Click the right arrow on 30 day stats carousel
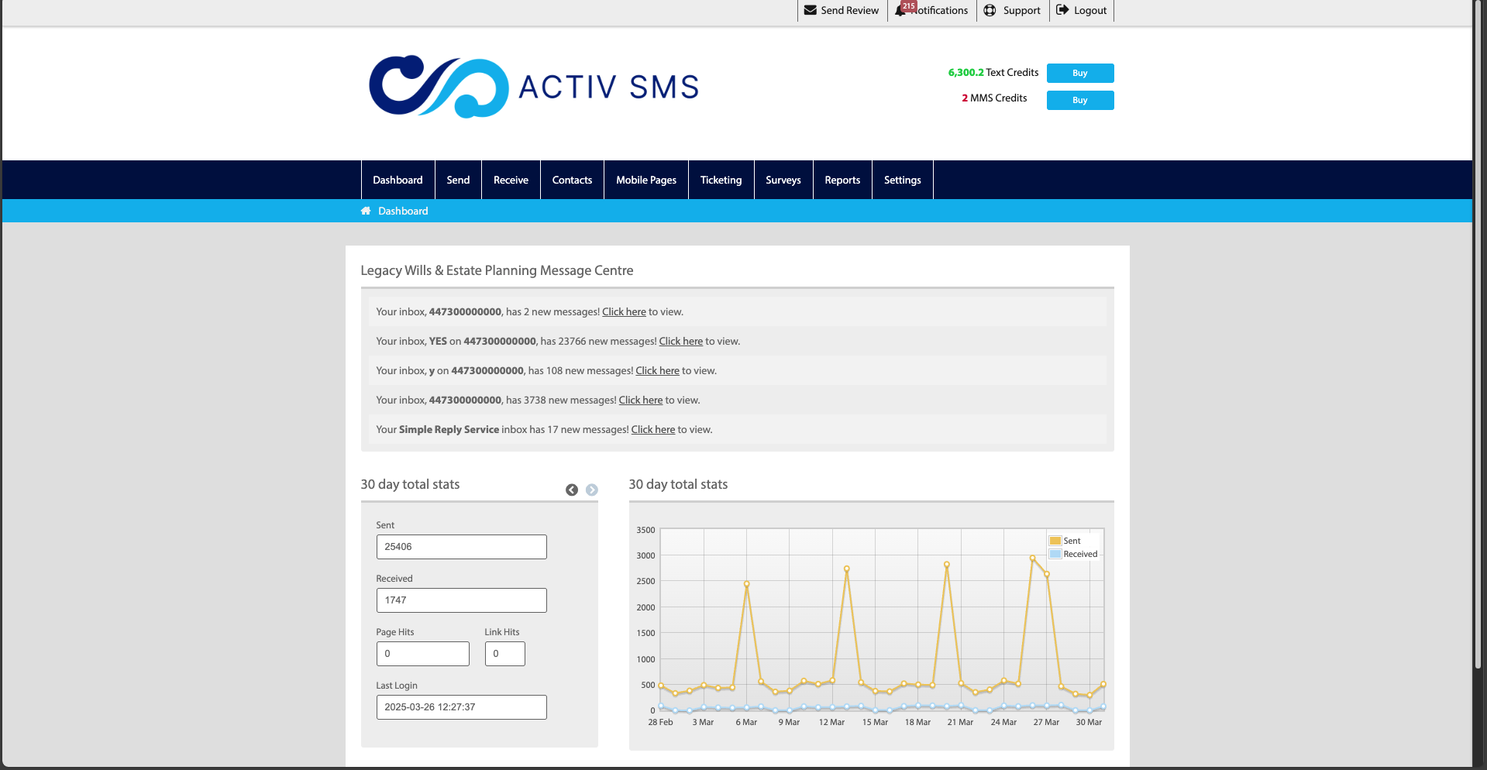This screenshot has height=770, width=1487. click(592, 490)
